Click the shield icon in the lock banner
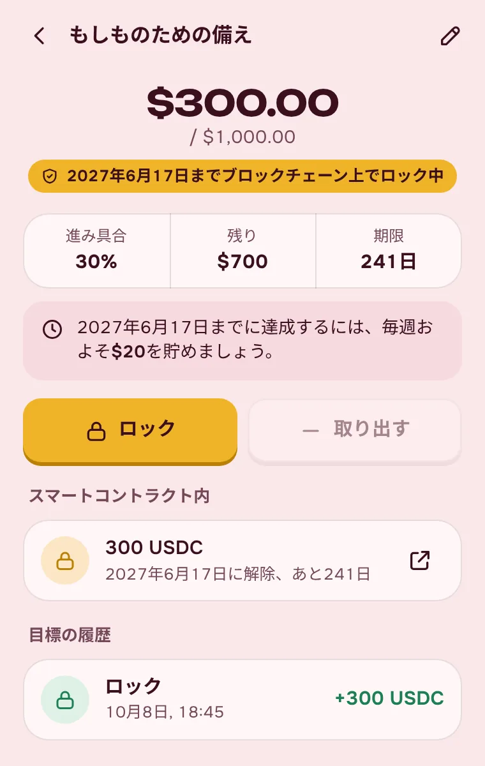 (50, 176)
